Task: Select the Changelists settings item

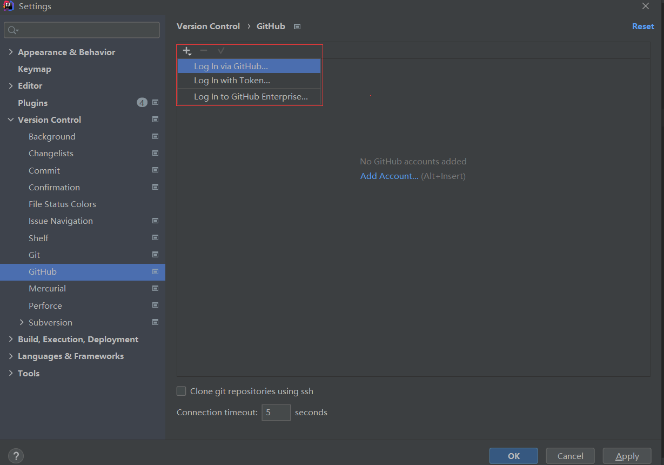Action: coord(51,153)
